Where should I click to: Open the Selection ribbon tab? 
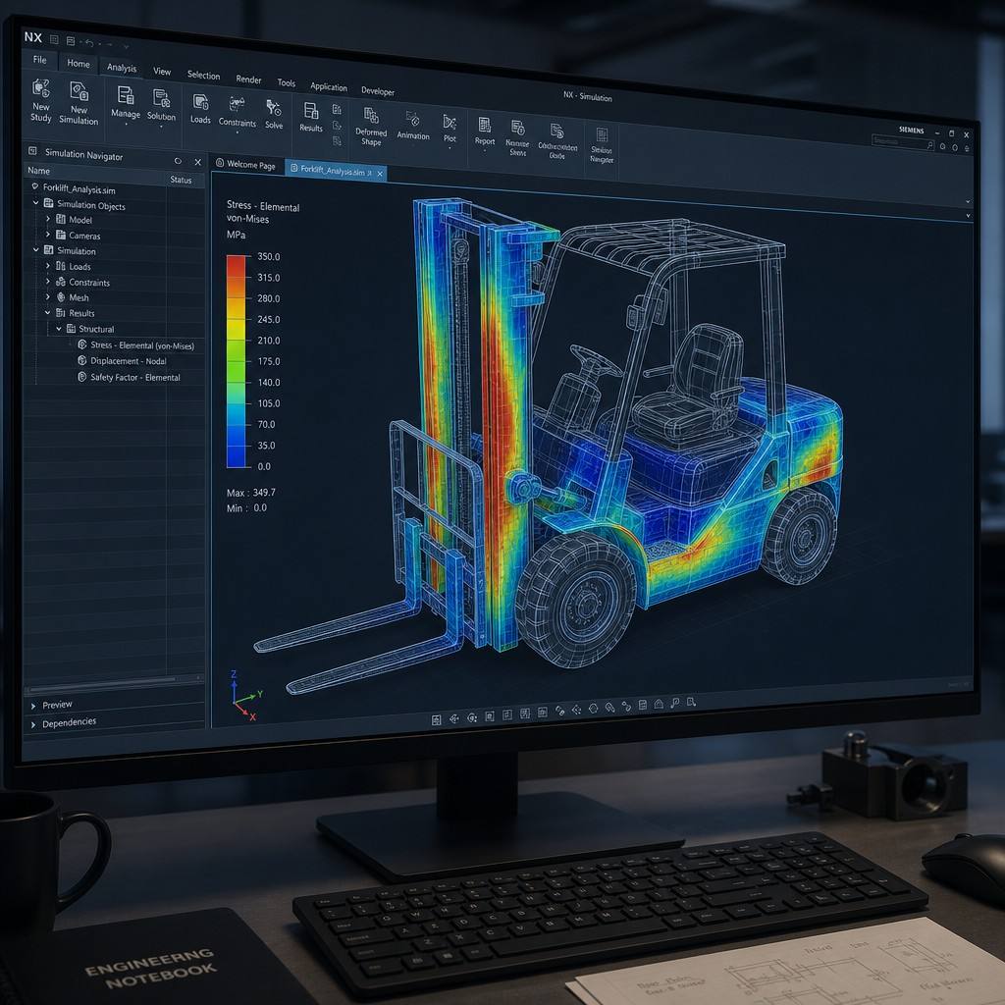[x=203, y=75]
